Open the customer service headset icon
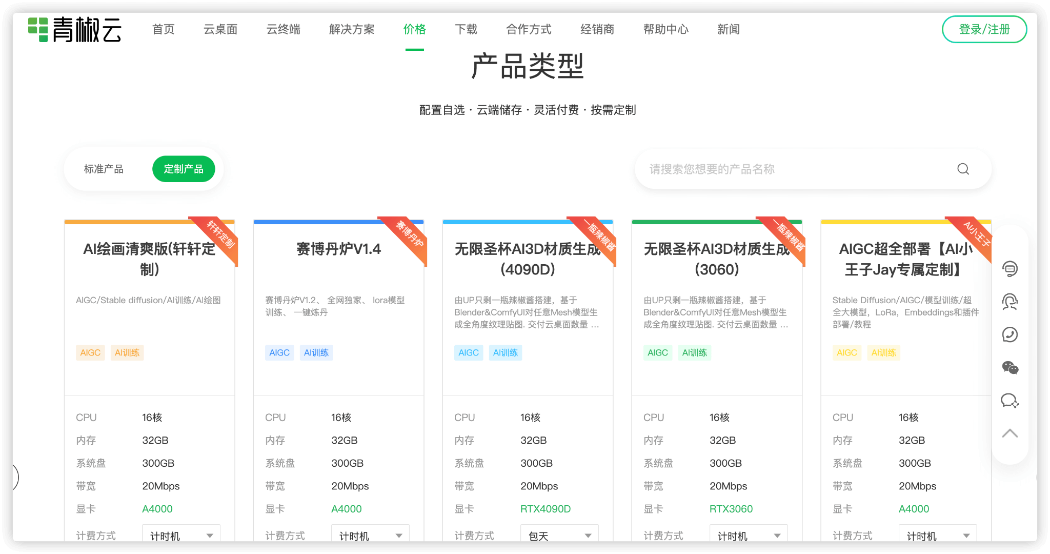 pyautogui.click(x=1010, y=302)
